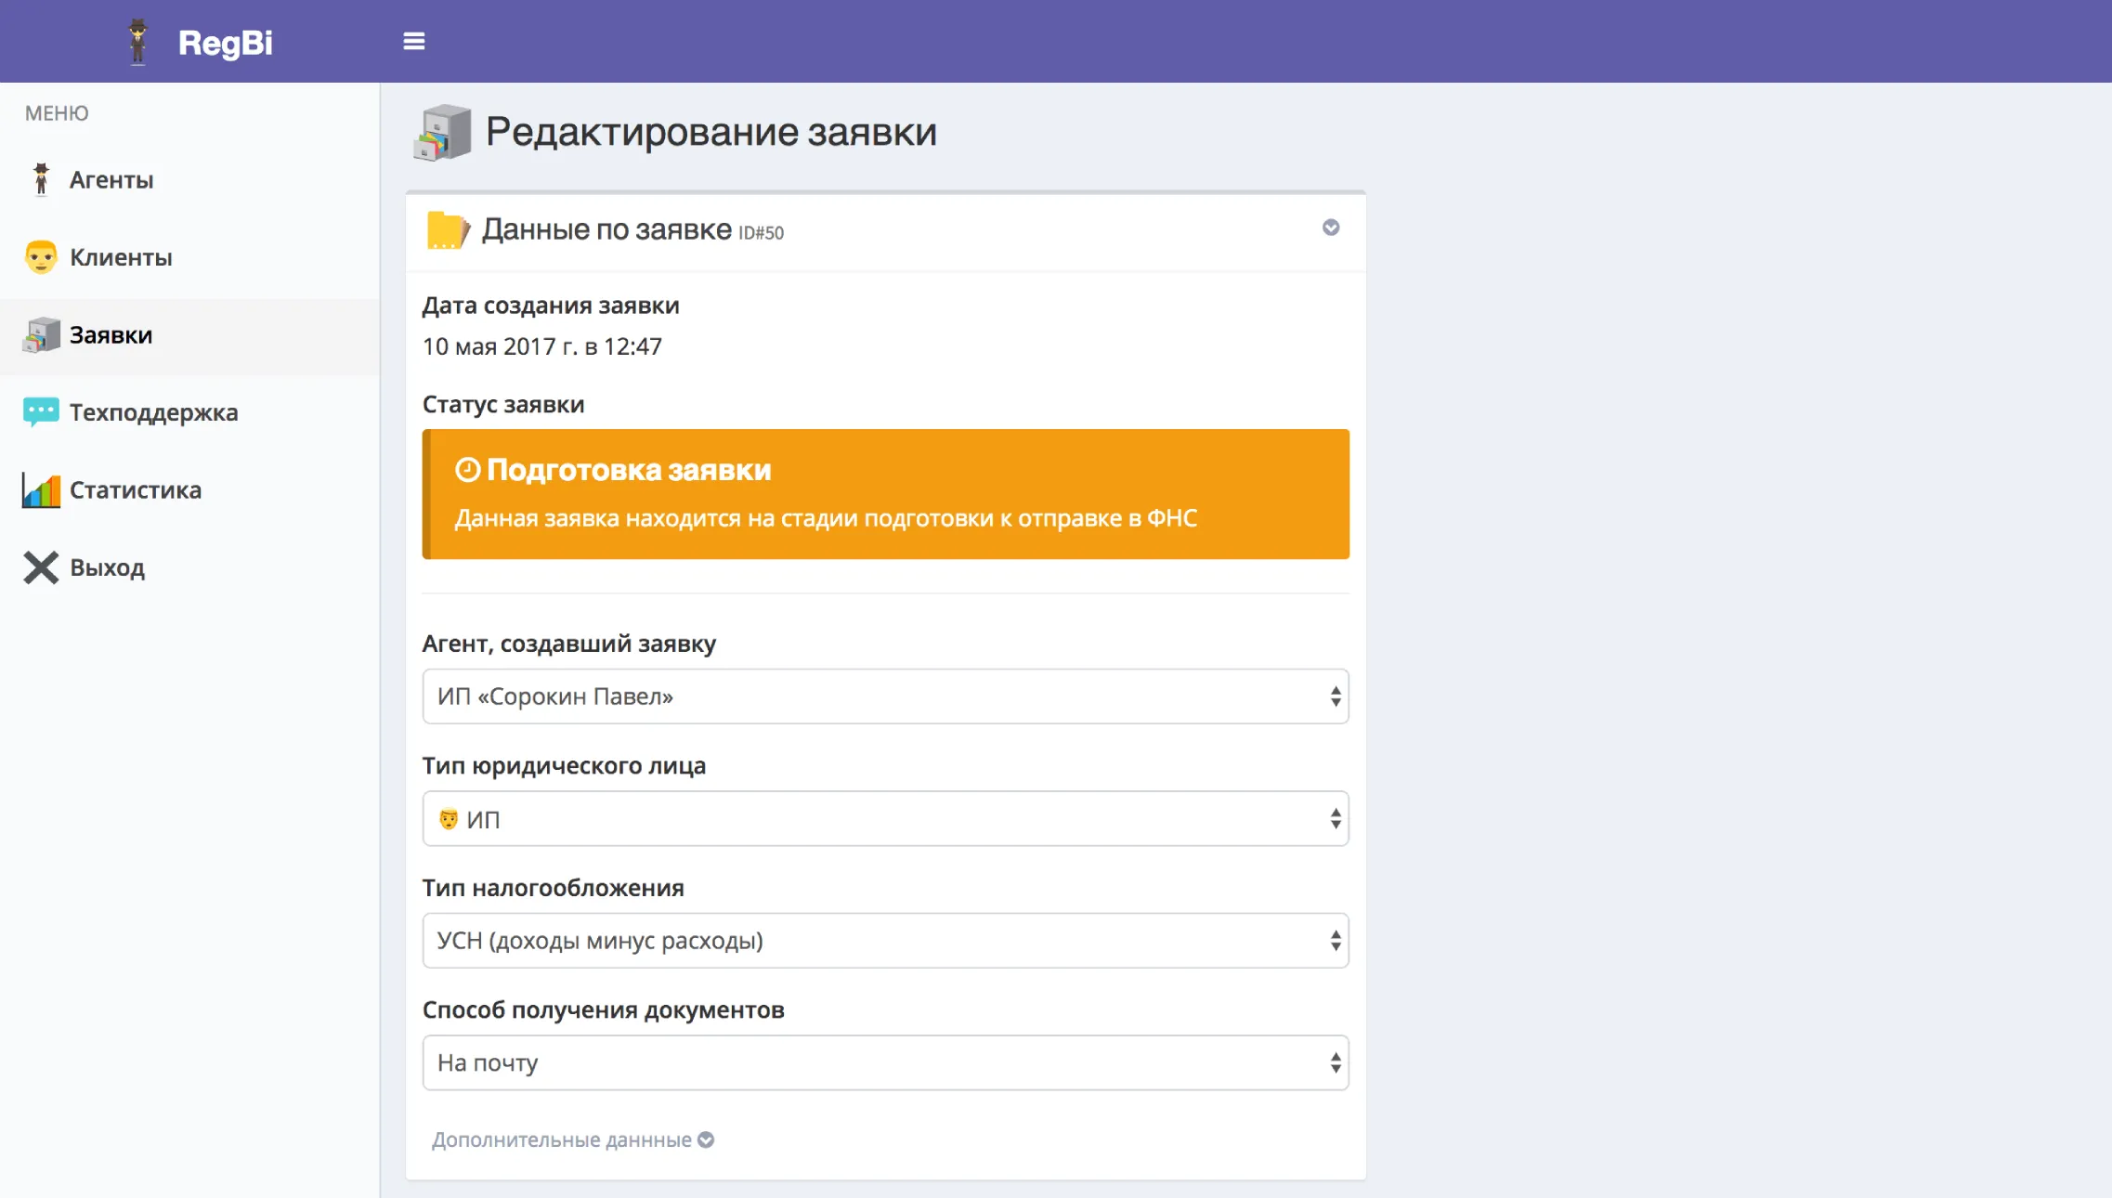Click the spy agent icon beside Агенты
This screenshot has height=1198, width=2112.
pyautogui.click(x=41, y=179)
